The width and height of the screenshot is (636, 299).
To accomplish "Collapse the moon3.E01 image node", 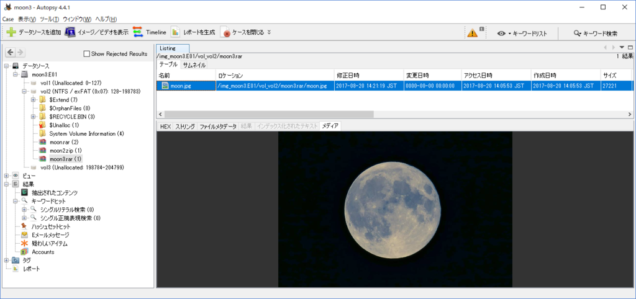I will coord(16,74).
